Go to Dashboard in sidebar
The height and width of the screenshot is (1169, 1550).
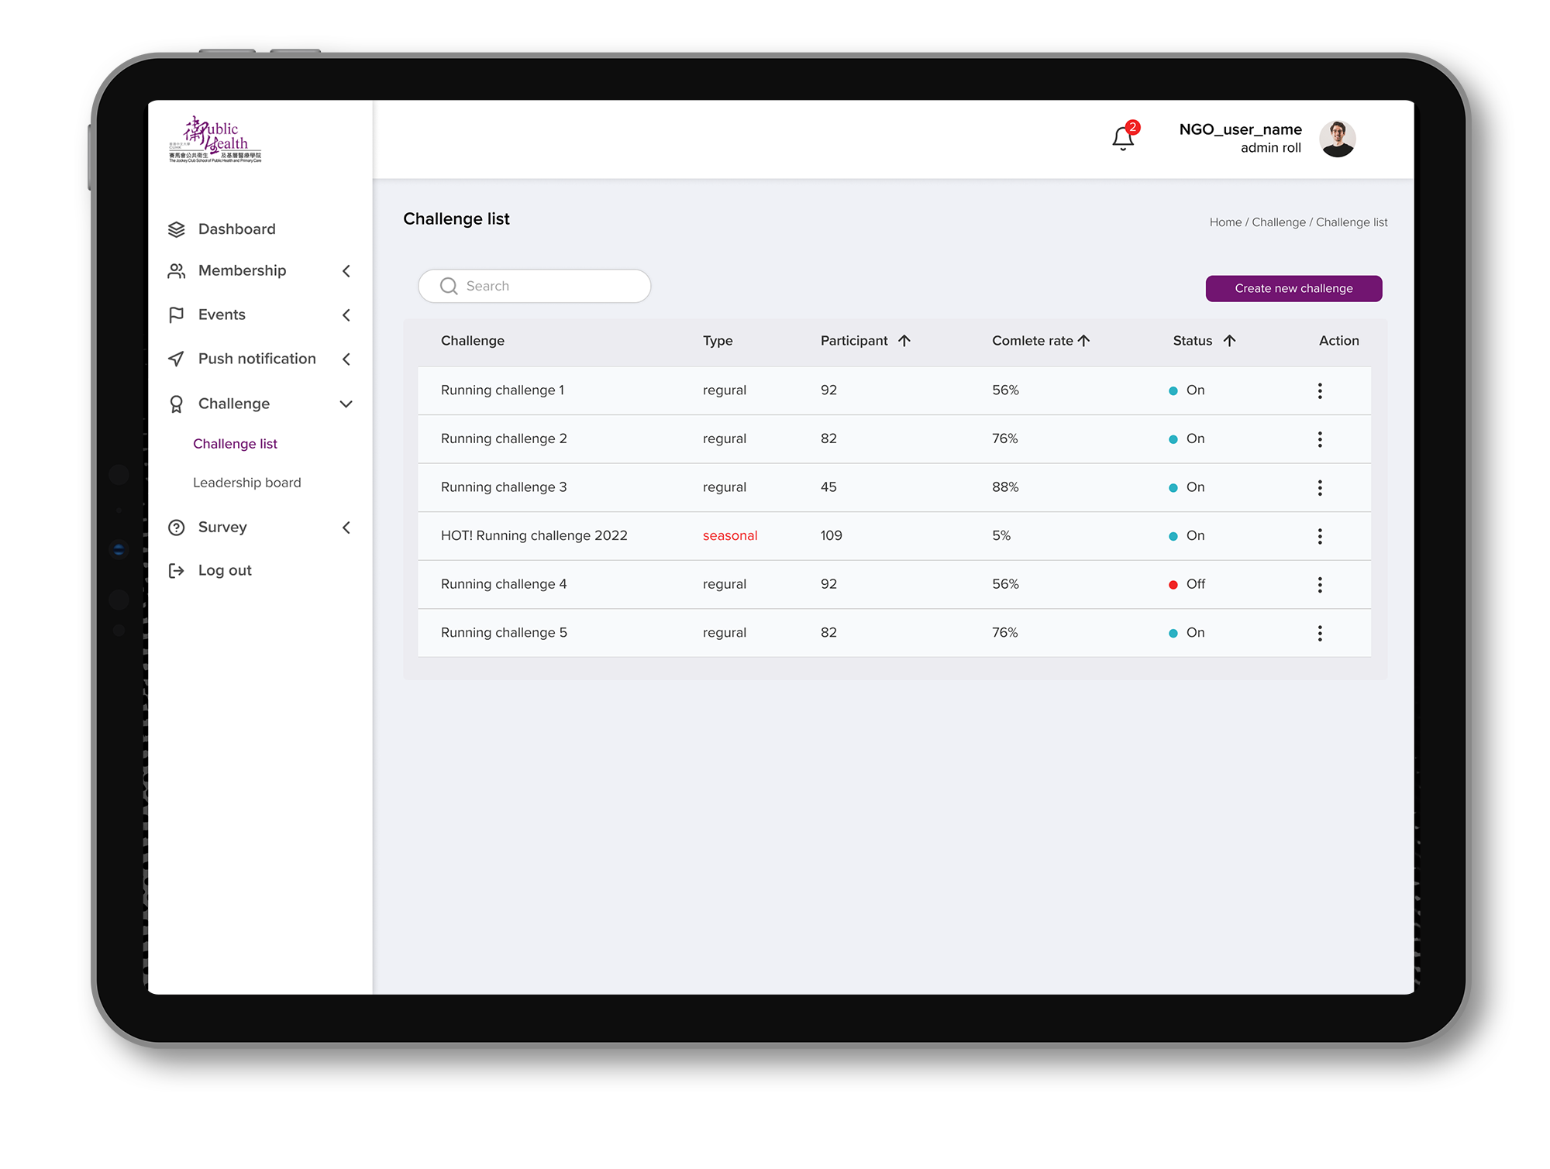(236, 229)
